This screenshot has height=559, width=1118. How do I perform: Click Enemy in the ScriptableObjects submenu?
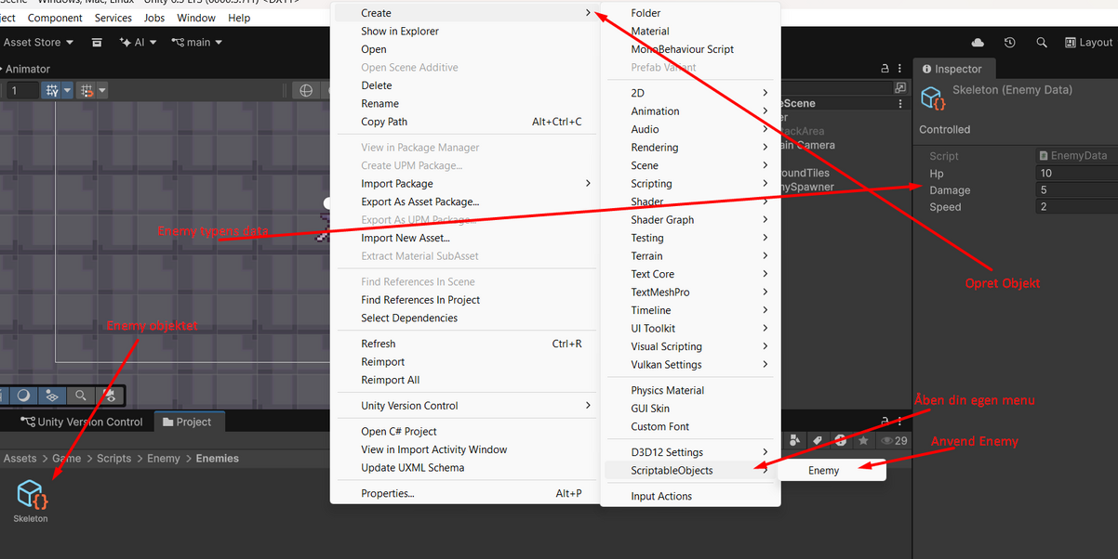pos(823,471)
